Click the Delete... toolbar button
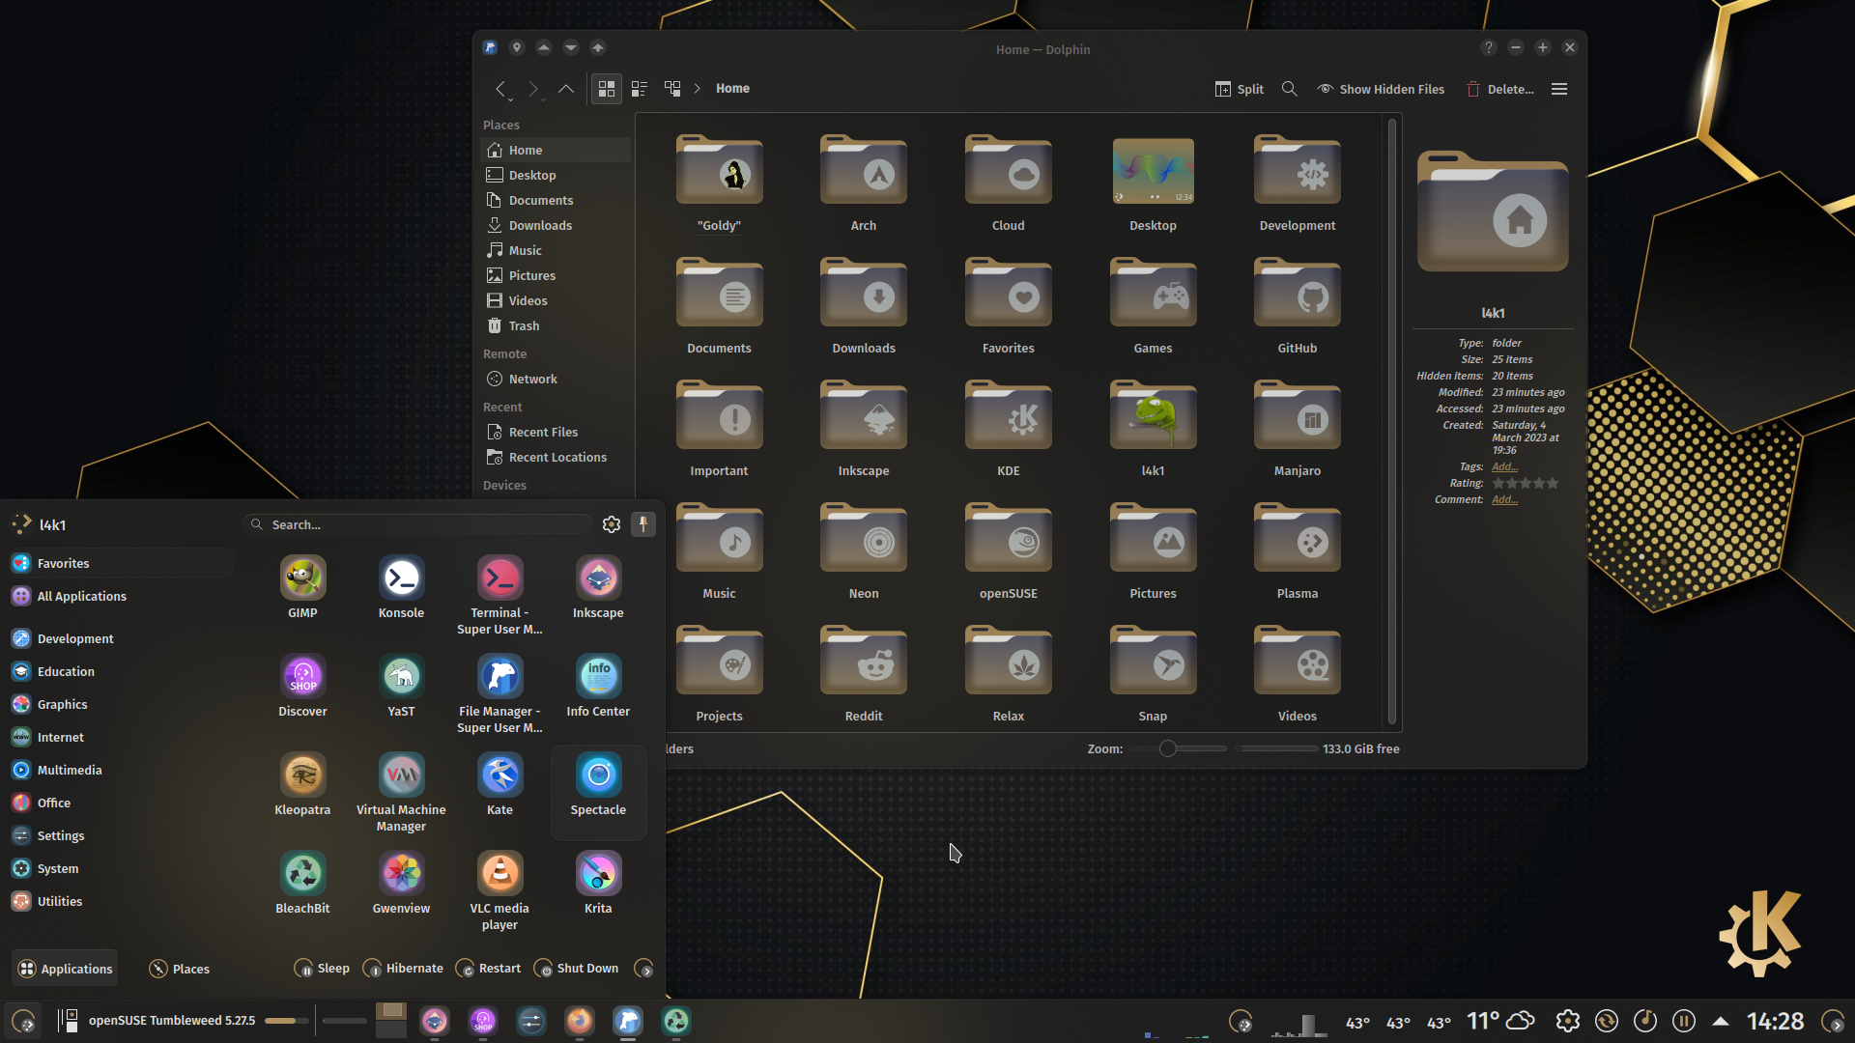This screenshot has width=1855, height=1043. pos(1500,89)
